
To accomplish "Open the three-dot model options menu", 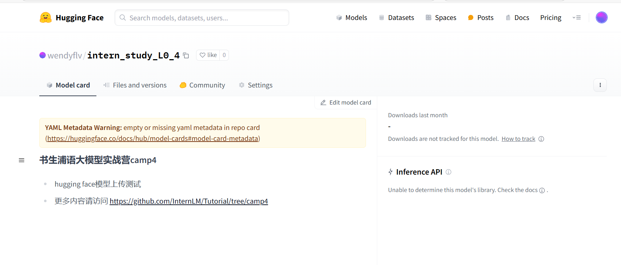I will [x=600, y=85].
